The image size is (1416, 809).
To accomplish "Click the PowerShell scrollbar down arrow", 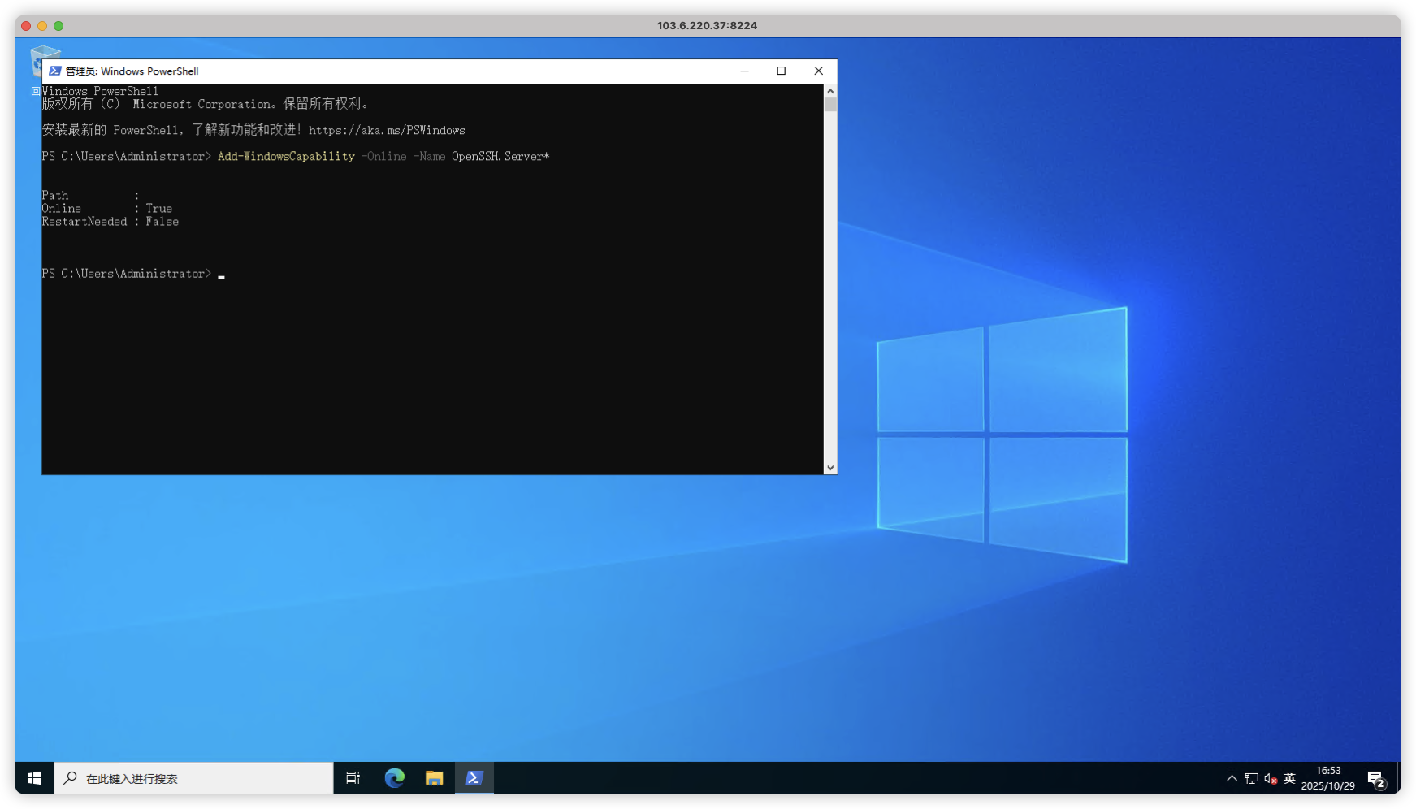I will click(x=830, y=468).
